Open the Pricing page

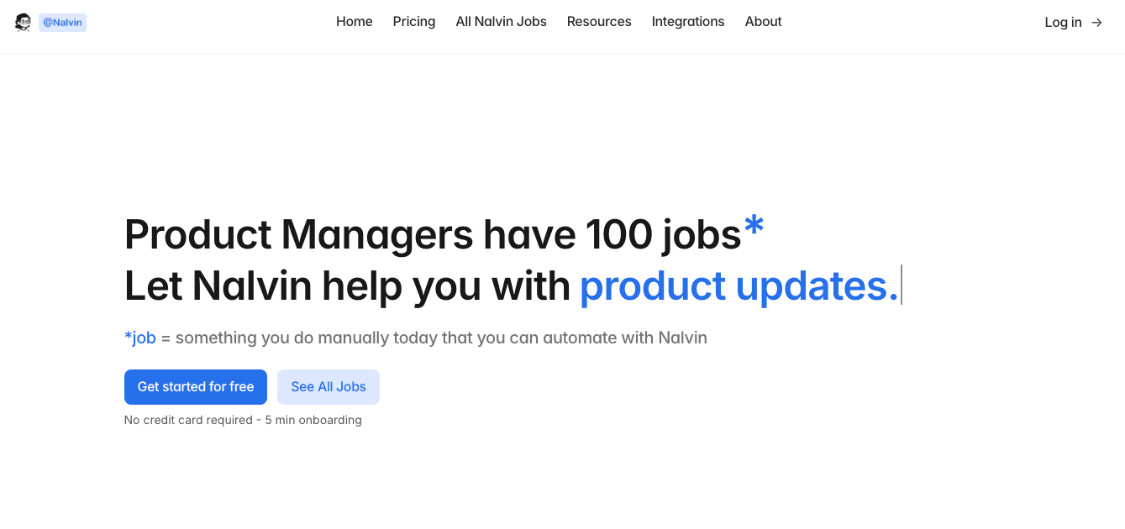tap(413, 22)
